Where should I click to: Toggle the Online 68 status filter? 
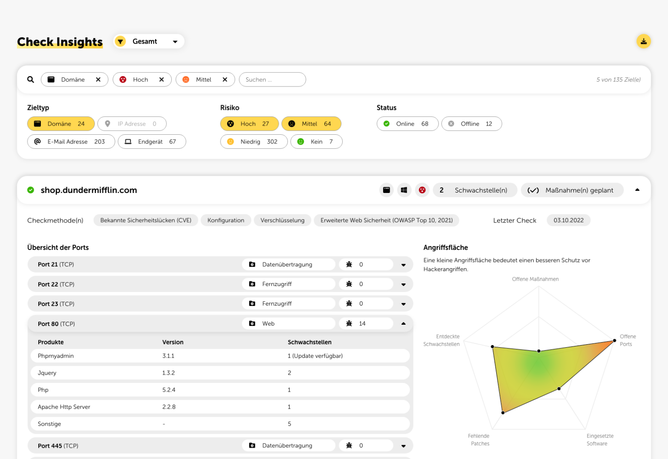tap(407, 124)
